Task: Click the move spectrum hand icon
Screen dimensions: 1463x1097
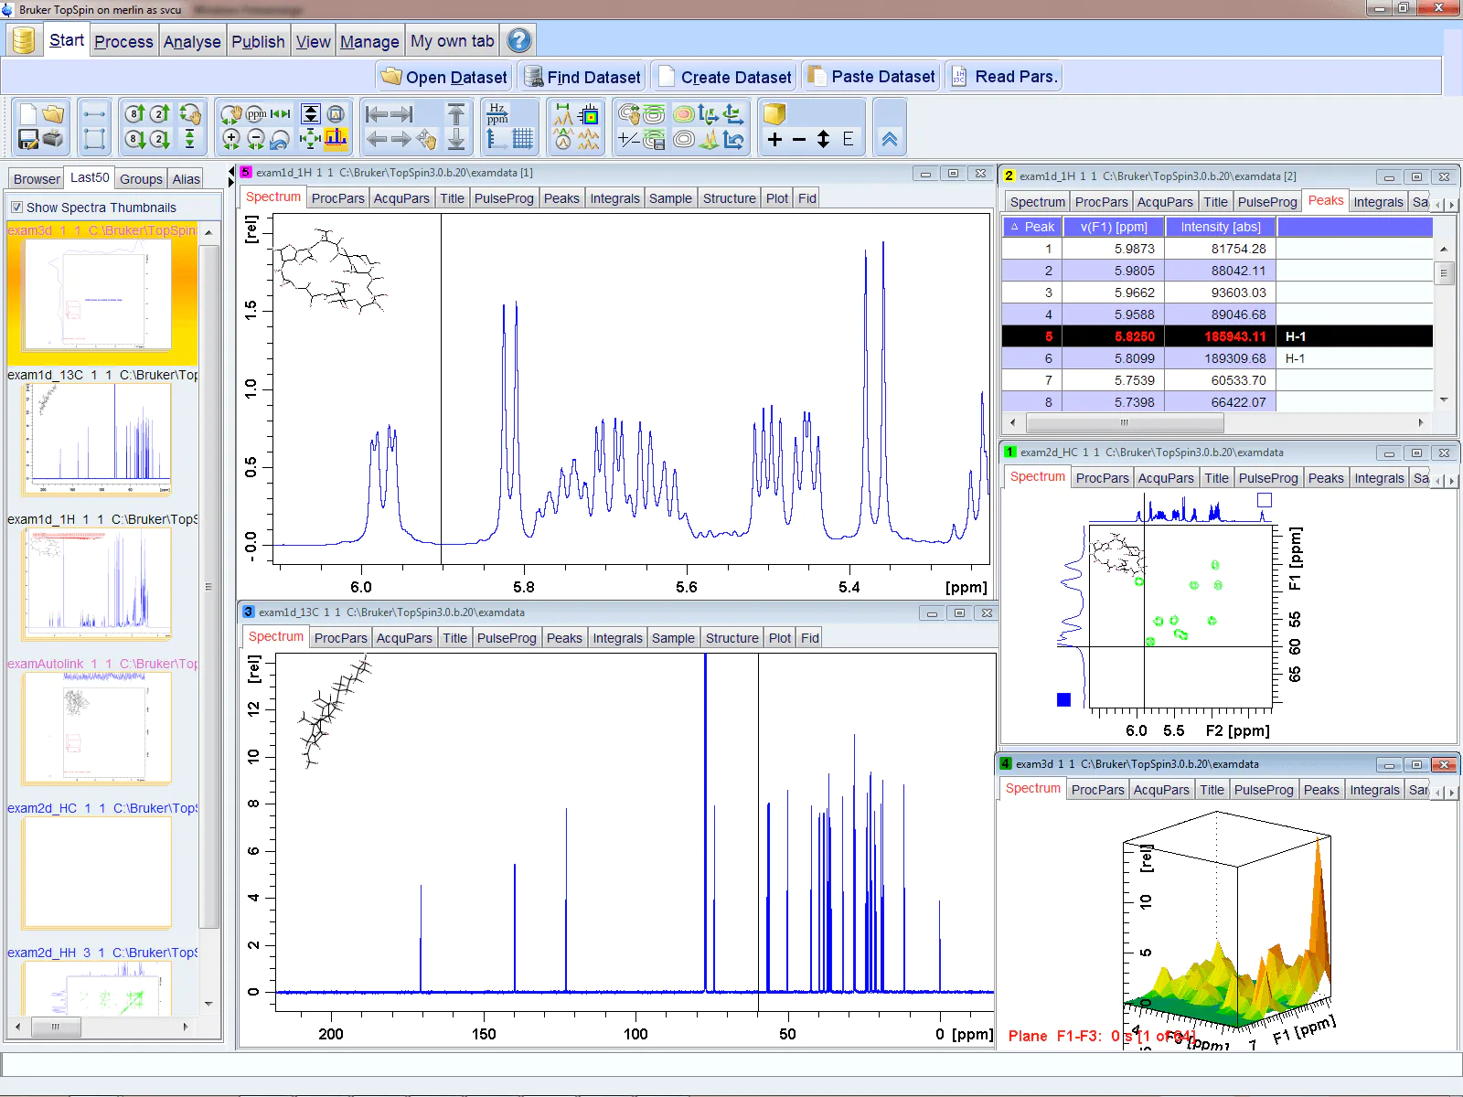Action: [426, 139]
